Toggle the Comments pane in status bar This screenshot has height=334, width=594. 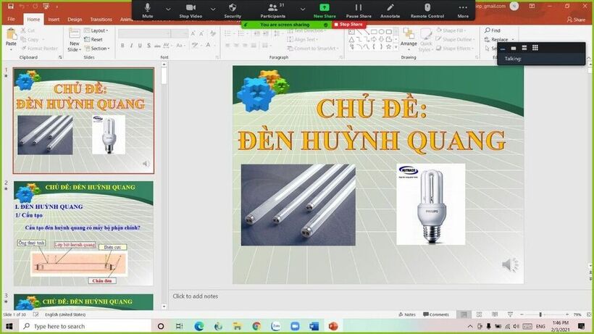pyautogui.click(x=436, y=314)
